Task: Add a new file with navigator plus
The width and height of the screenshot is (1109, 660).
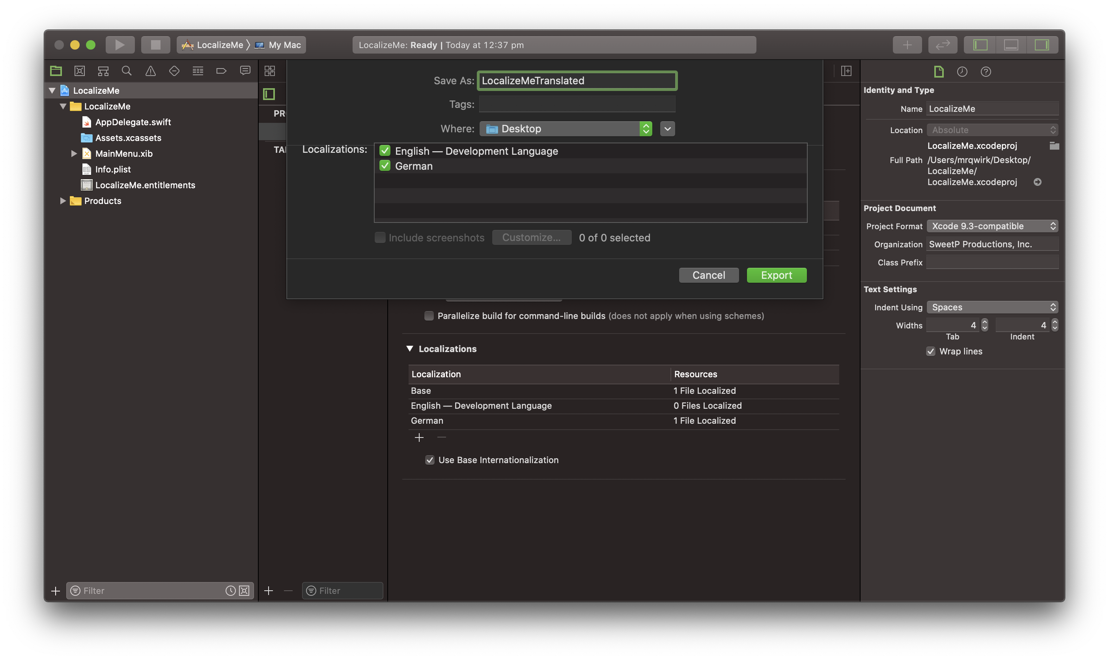Action: point(55,591)
